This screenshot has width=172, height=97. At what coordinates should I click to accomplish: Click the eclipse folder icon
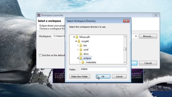(81, 58)
